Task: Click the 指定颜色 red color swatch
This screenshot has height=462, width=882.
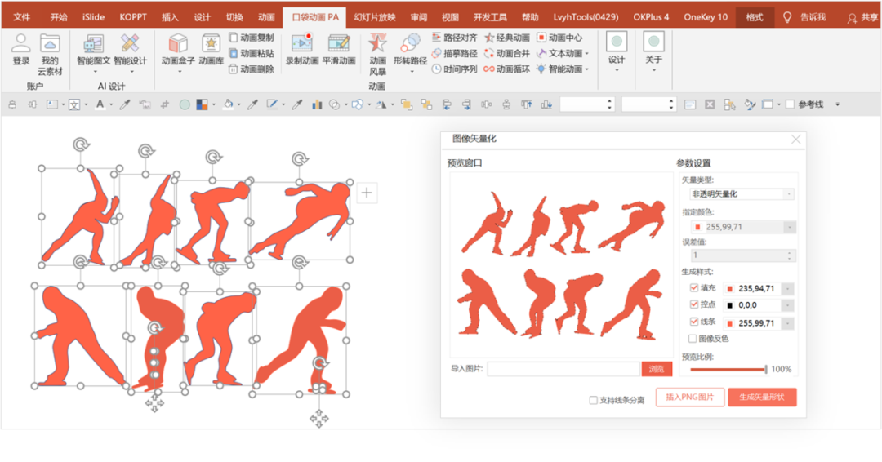Action: click(x=698, y=227)
